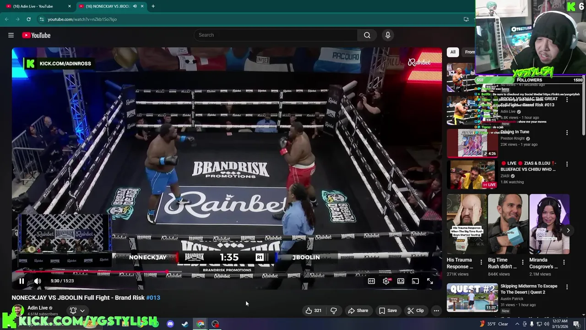Open Big Time Rush short thumbnail
The image size is (586, 330).
508,224
